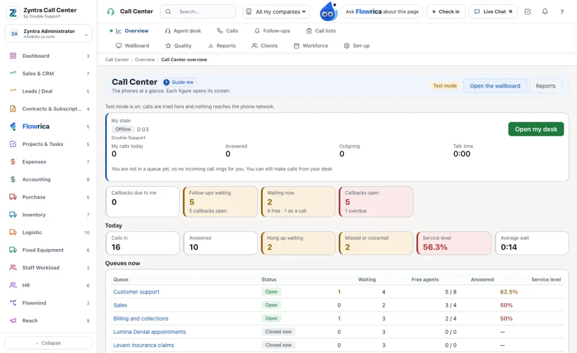Click the Call Center breadcrumb link

117,59
